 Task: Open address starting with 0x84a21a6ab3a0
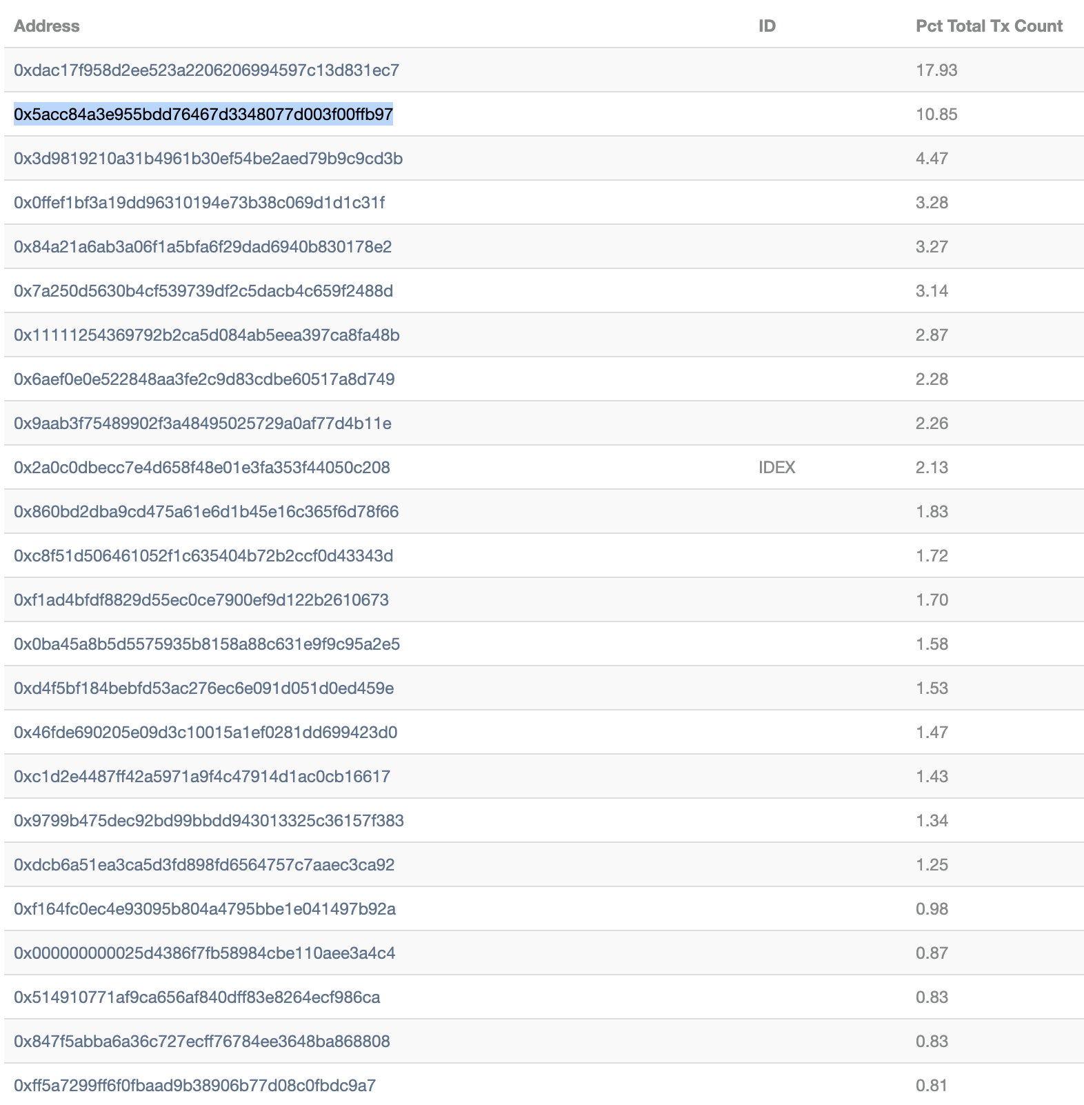[203, 247]
